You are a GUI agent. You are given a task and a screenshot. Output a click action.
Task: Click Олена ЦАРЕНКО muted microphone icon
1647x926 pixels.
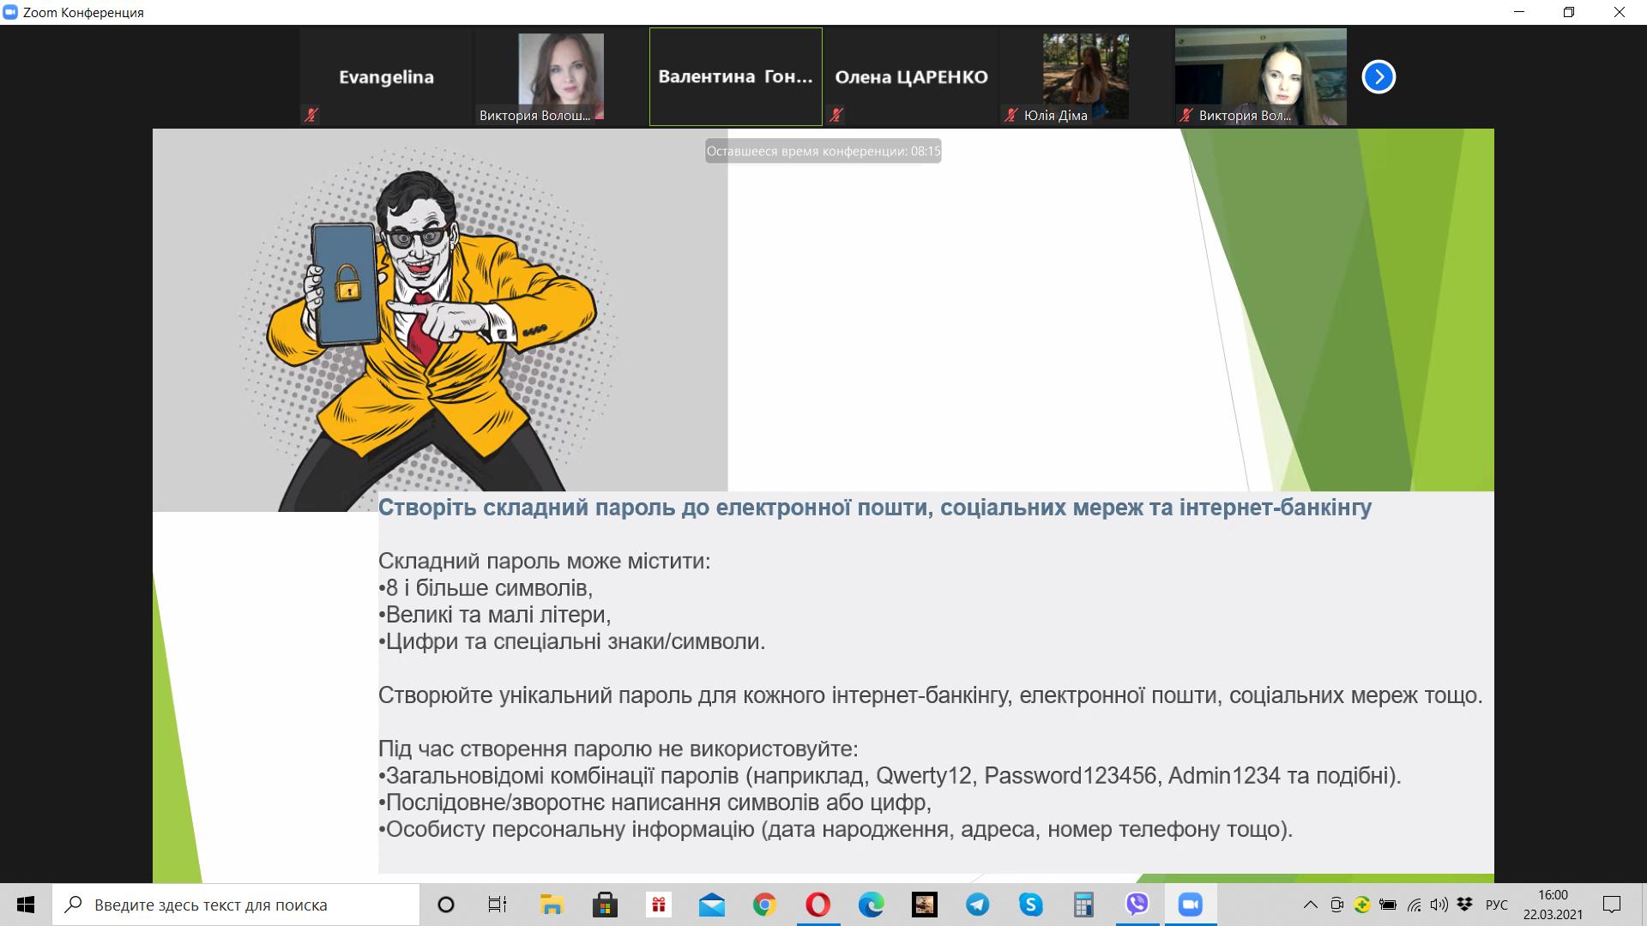coord(836,115)
